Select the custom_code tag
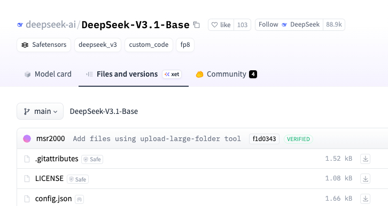Screen dimensions: 388x206 click(149, 45)
